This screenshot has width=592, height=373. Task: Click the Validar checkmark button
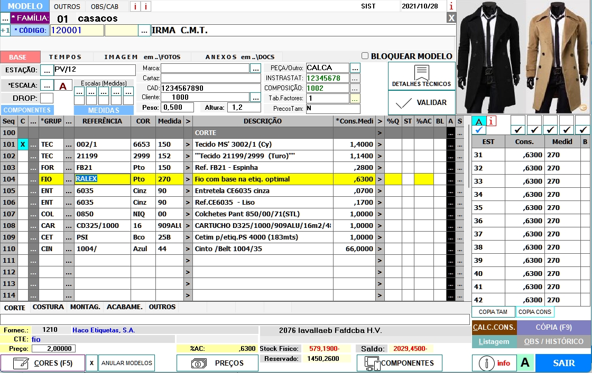click(421, 102)
